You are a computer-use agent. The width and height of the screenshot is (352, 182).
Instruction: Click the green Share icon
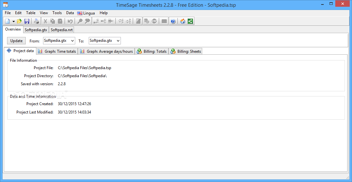pos(190,21)
